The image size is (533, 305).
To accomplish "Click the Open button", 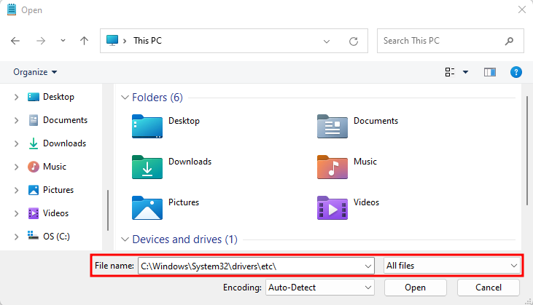I will pos(415,288).
